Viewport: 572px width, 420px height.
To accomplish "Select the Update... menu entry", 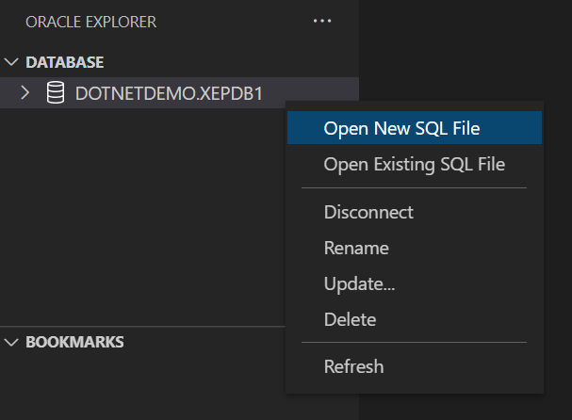I will pyautogui.click(x=359, y=283).
